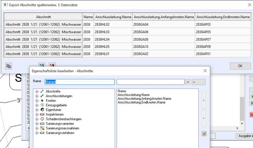Viewport: 253px width, 148px height.
Task: Expand the Inspektionen tree node
Action: [x=37, y=114]
